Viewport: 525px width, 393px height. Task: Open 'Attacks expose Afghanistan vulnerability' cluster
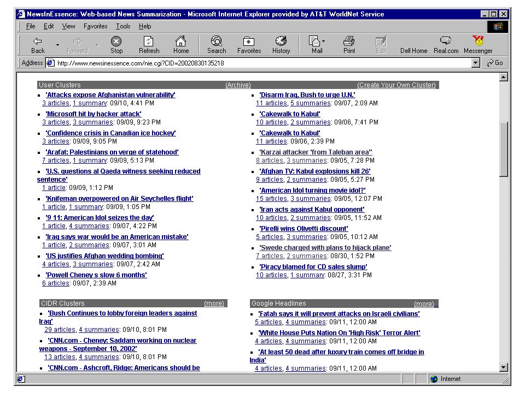tap(110, 94)
